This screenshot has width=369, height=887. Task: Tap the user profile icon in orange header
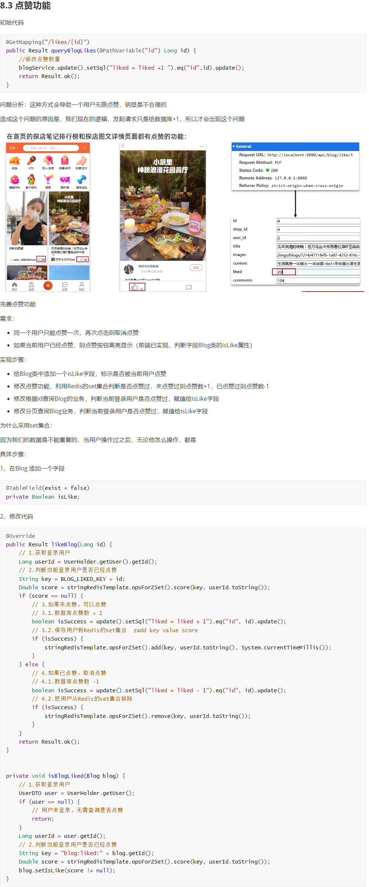85,148
